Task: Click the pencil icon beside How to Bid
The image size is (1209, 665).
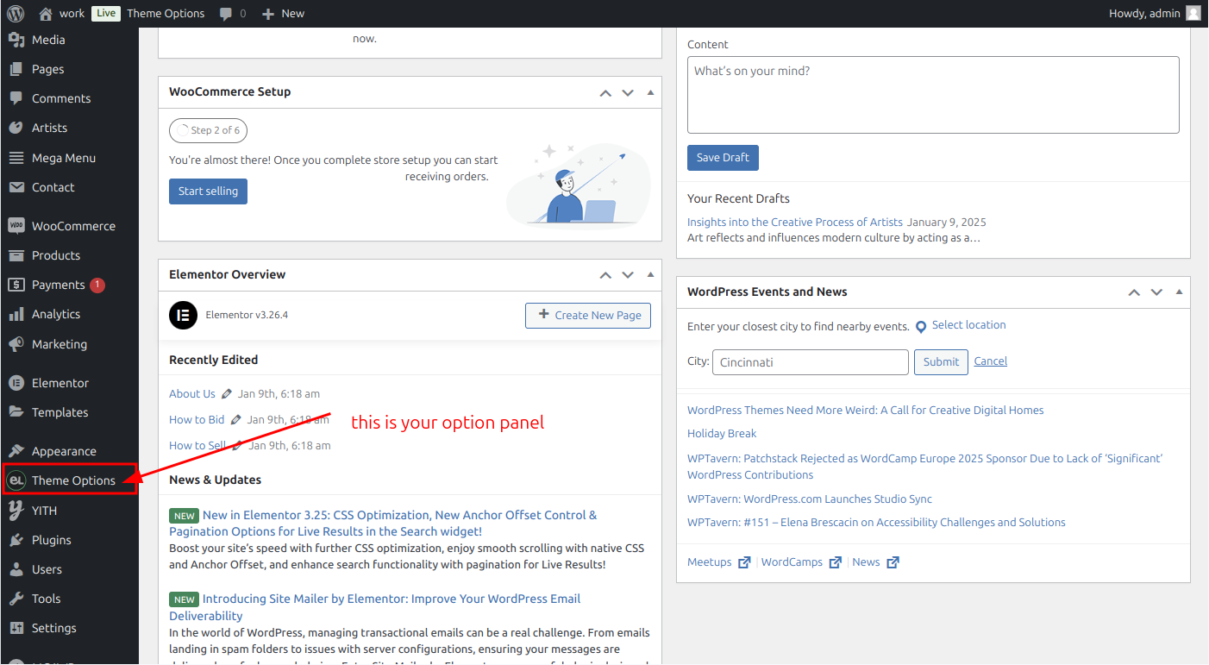Action: [235, 419]
